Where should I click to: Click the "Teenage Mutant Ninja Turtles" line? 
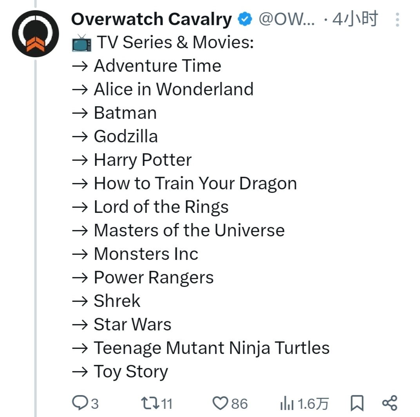(212, 348)
